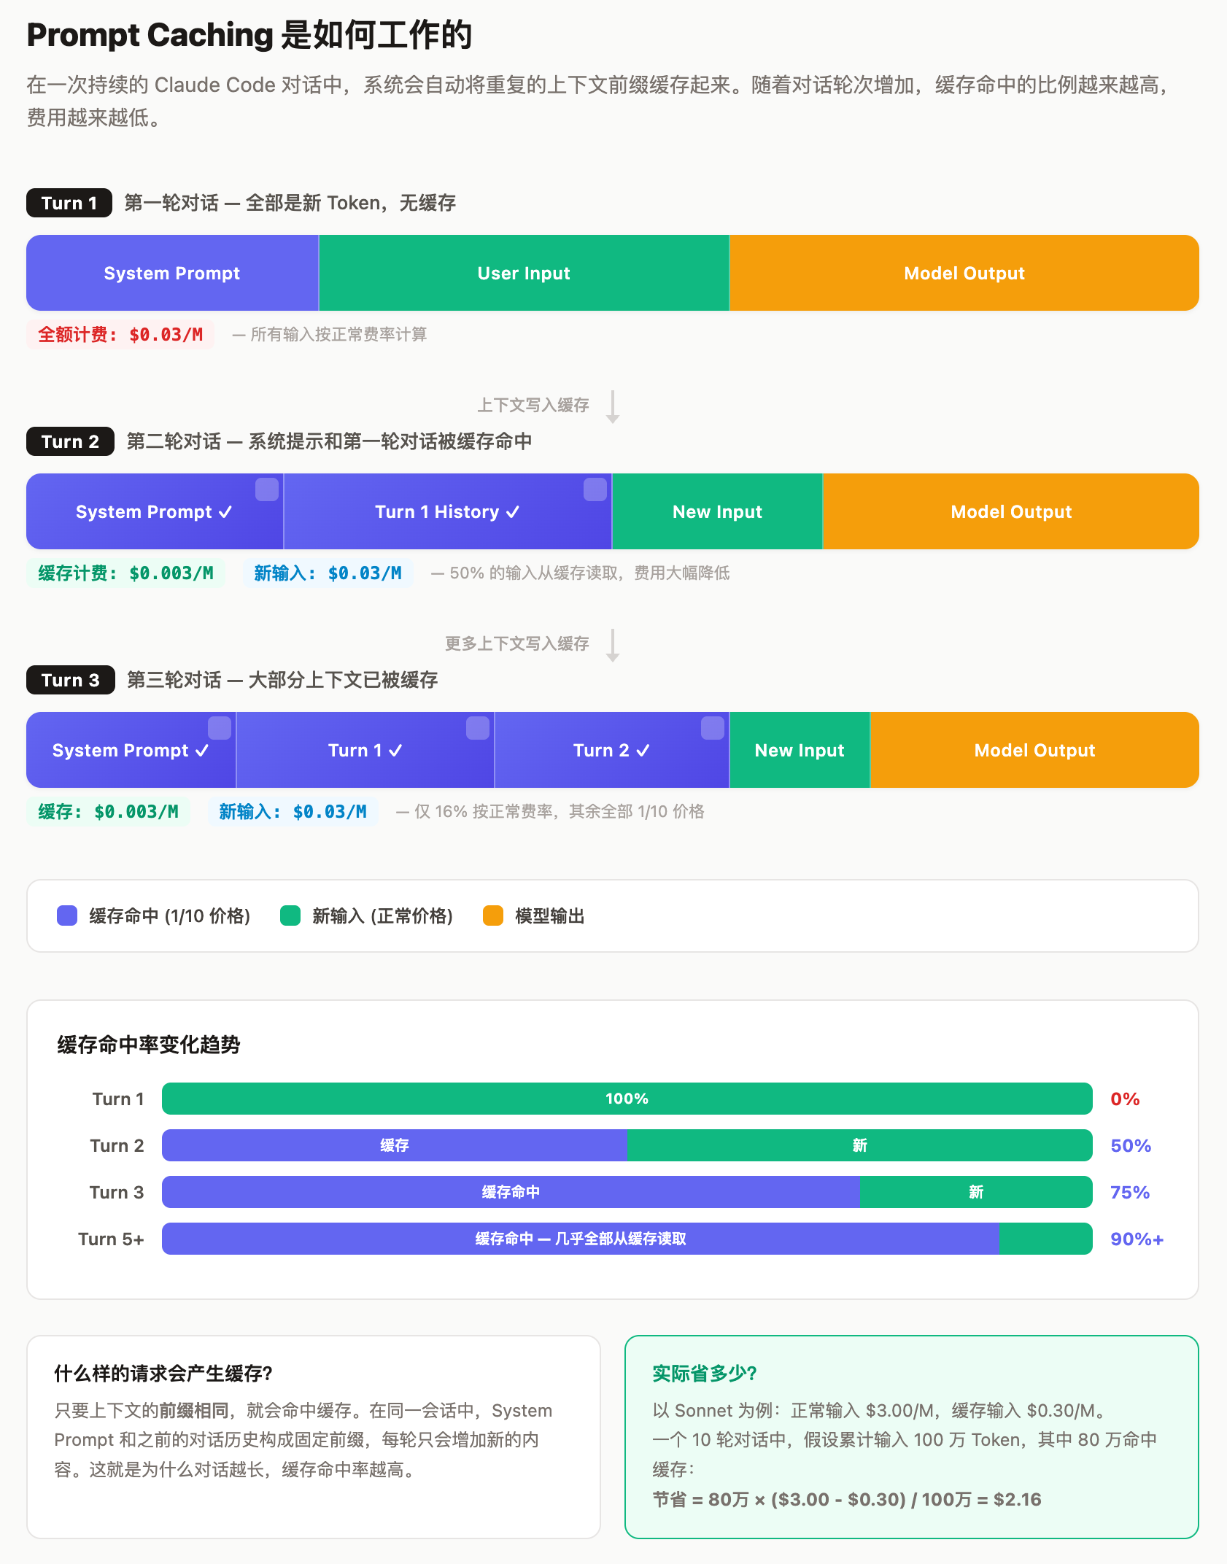Screen dimensions: 1227x1564
Task: Click the 实际省多少? card heading
Action: tap(704, 1374)
